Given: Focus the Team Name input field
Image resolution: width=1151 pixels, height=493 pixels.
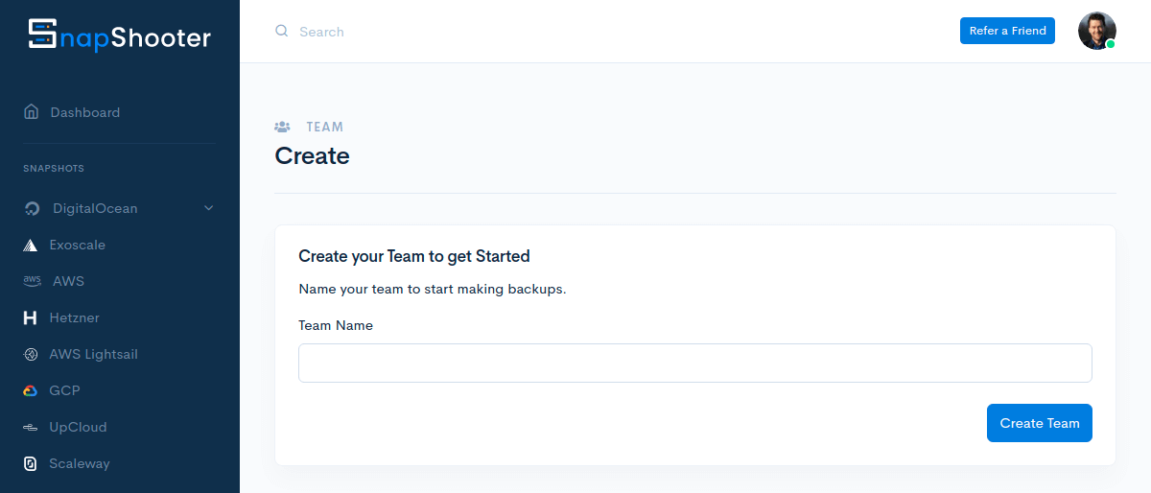Looking at the screenshot, I should click(694, 363).
